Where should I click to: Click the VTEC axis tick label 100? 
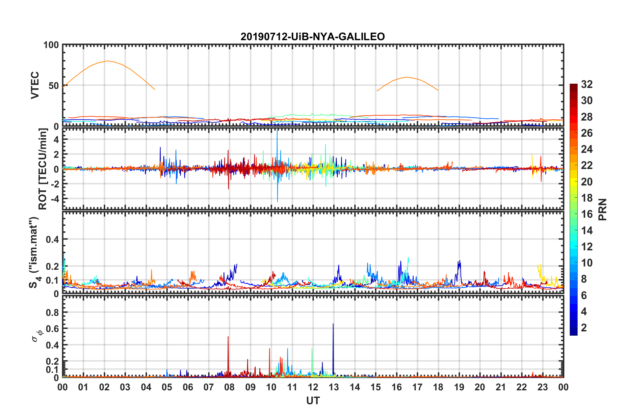pyautogui.click(x=51, y=45)
